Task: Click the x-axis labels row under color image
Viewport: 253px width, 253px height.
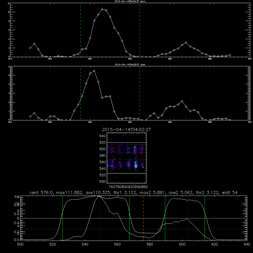Action: pos(128,187)
